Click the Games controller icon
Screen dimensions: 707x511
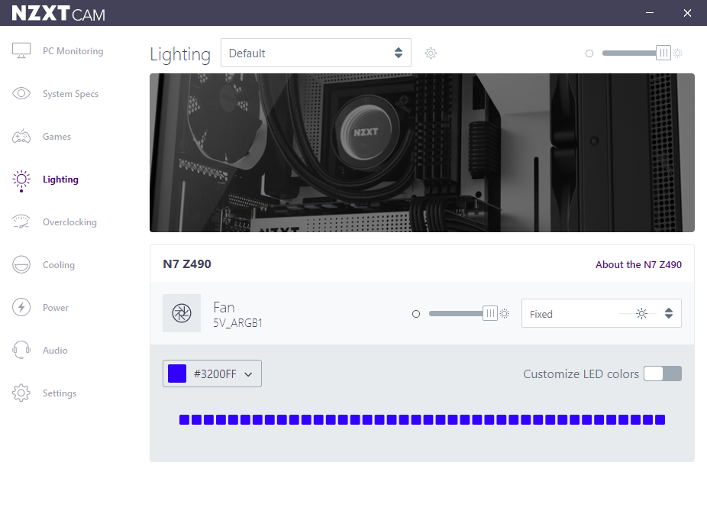21,136
